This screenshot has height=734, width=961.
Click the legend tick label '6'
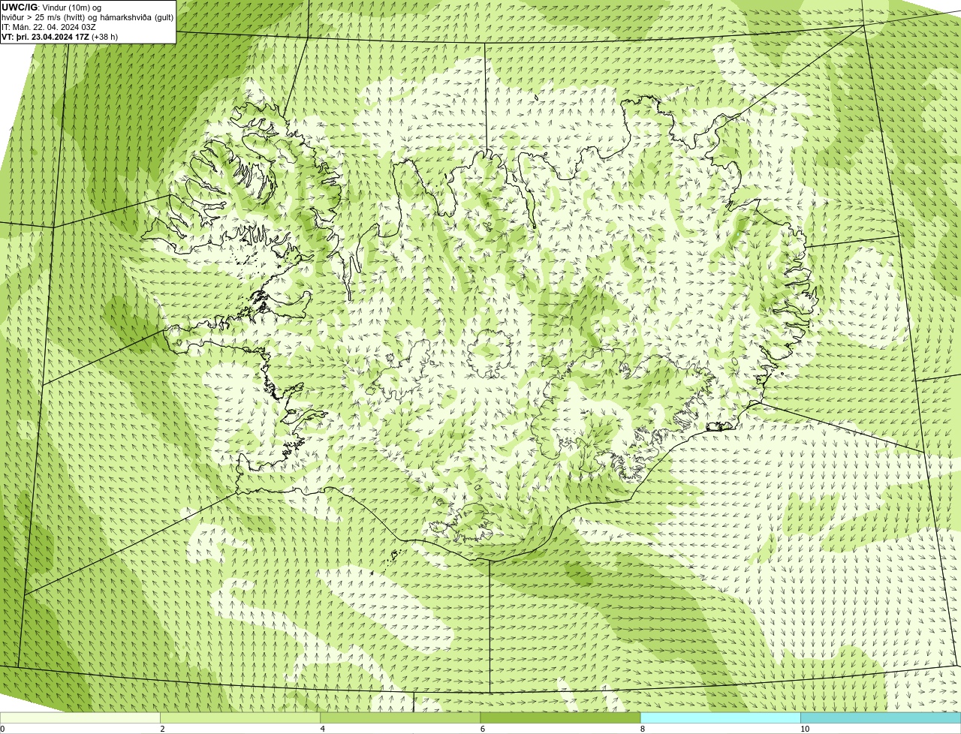pyautogui.click(x=483, y=729)
